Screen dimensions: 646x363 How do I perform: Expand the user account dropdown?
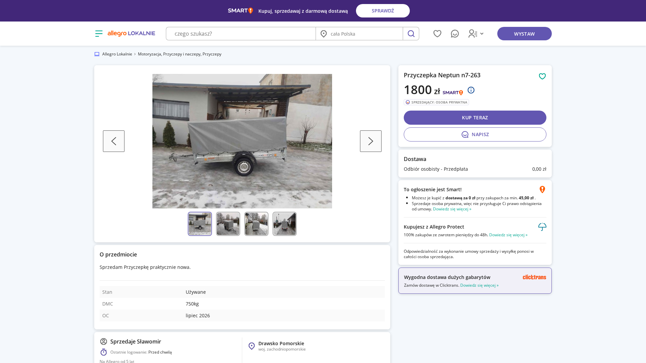(x=476, y=33)
